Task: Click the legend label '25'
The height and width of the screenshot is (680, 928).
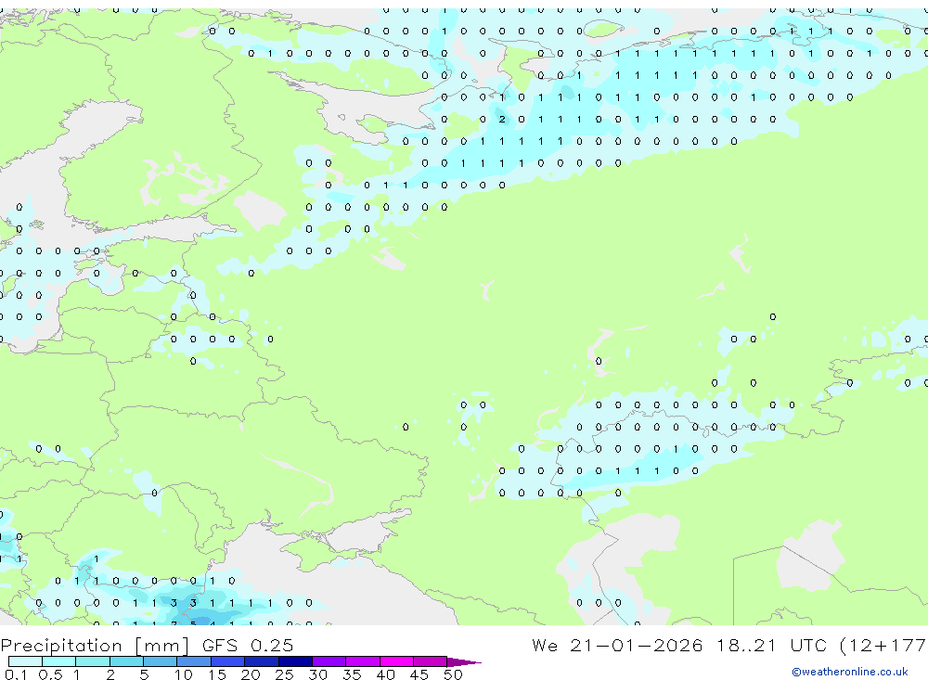Action: tap(284, 674)
